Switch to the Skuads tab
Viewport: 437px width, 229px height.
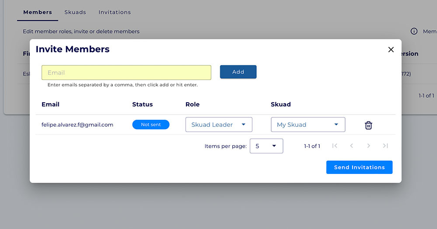[x=75, y=12]
